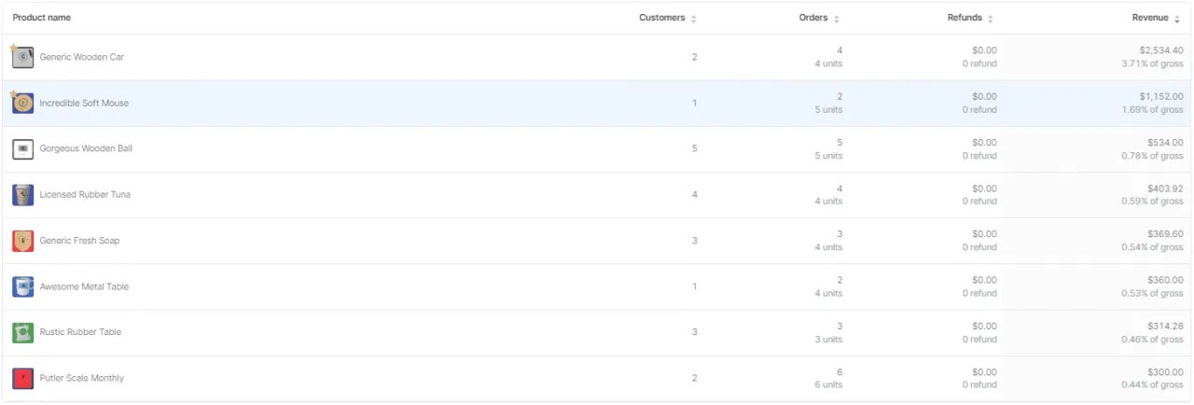Sort by the Orders column arrows
Image resolution: width=1194 pixels, height=405 pixels.
click(x=837, y=19)
